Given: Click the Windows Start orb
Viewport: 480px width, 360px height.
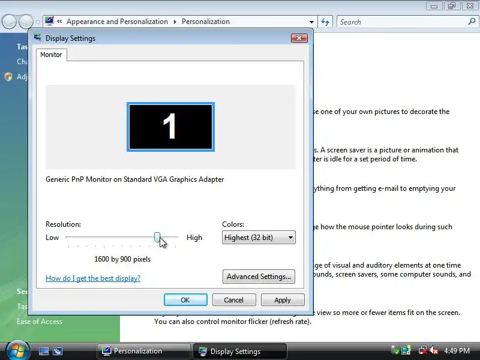Looking at the screenshot, I should (x=17, y=350).
